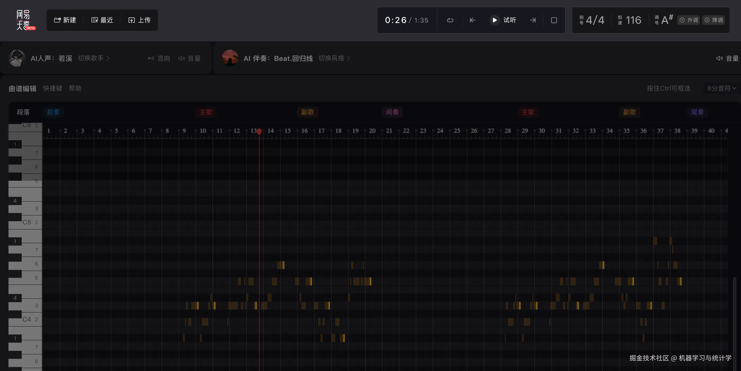Click the 上传 upload button
This screenshot has width=741, height=371.
pos(140,20)
